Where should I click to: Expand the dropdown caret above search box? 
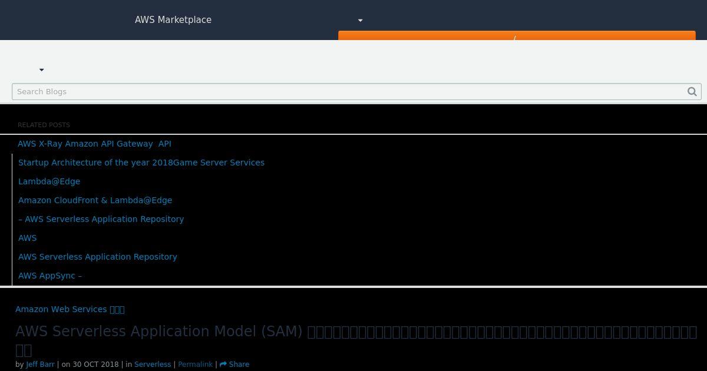[x=41, y=70]
